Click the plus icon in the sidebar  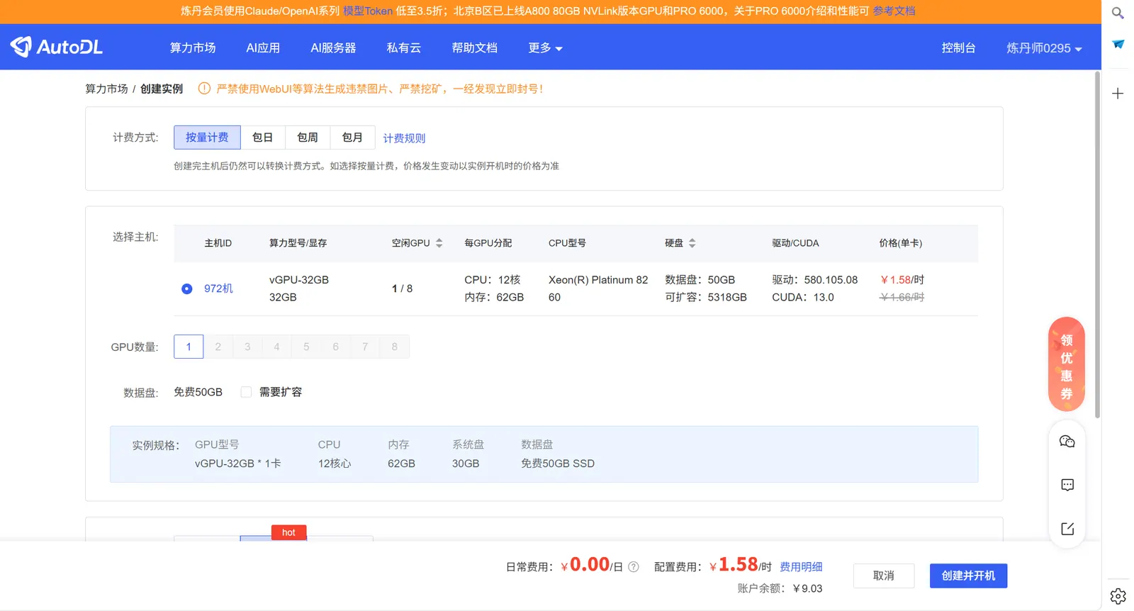pyautogui.click(x=1118, y=94)
